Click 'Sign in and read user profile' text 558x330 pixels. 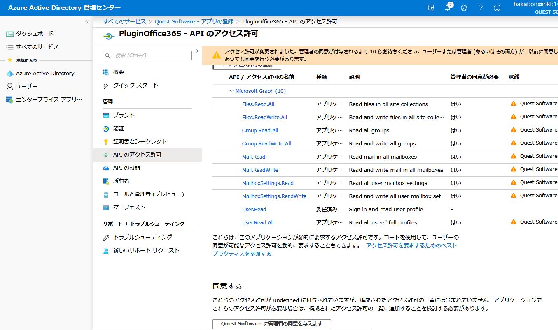(x=386, y=210)
